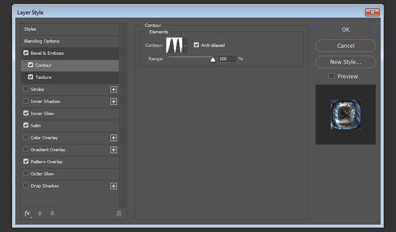Open the Satin settings row
Screen dimensions: 396x232
tap(69, 126)
